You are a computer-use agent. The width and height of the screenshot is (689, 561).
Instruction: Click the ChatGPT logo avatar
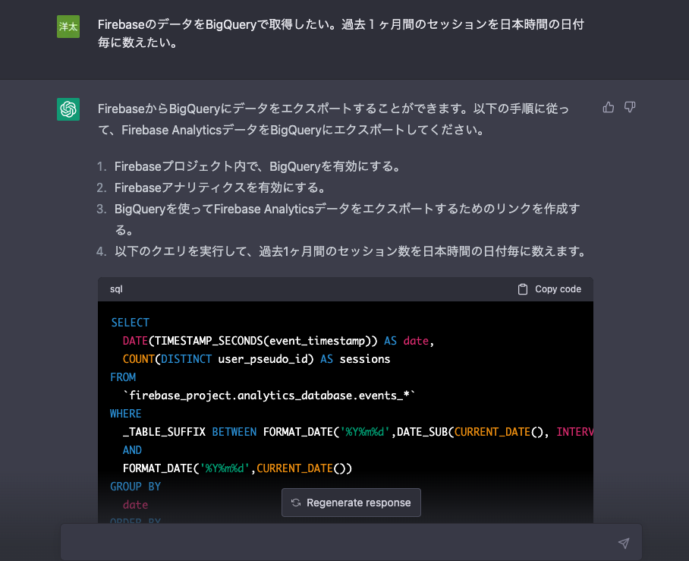point(68,109)
